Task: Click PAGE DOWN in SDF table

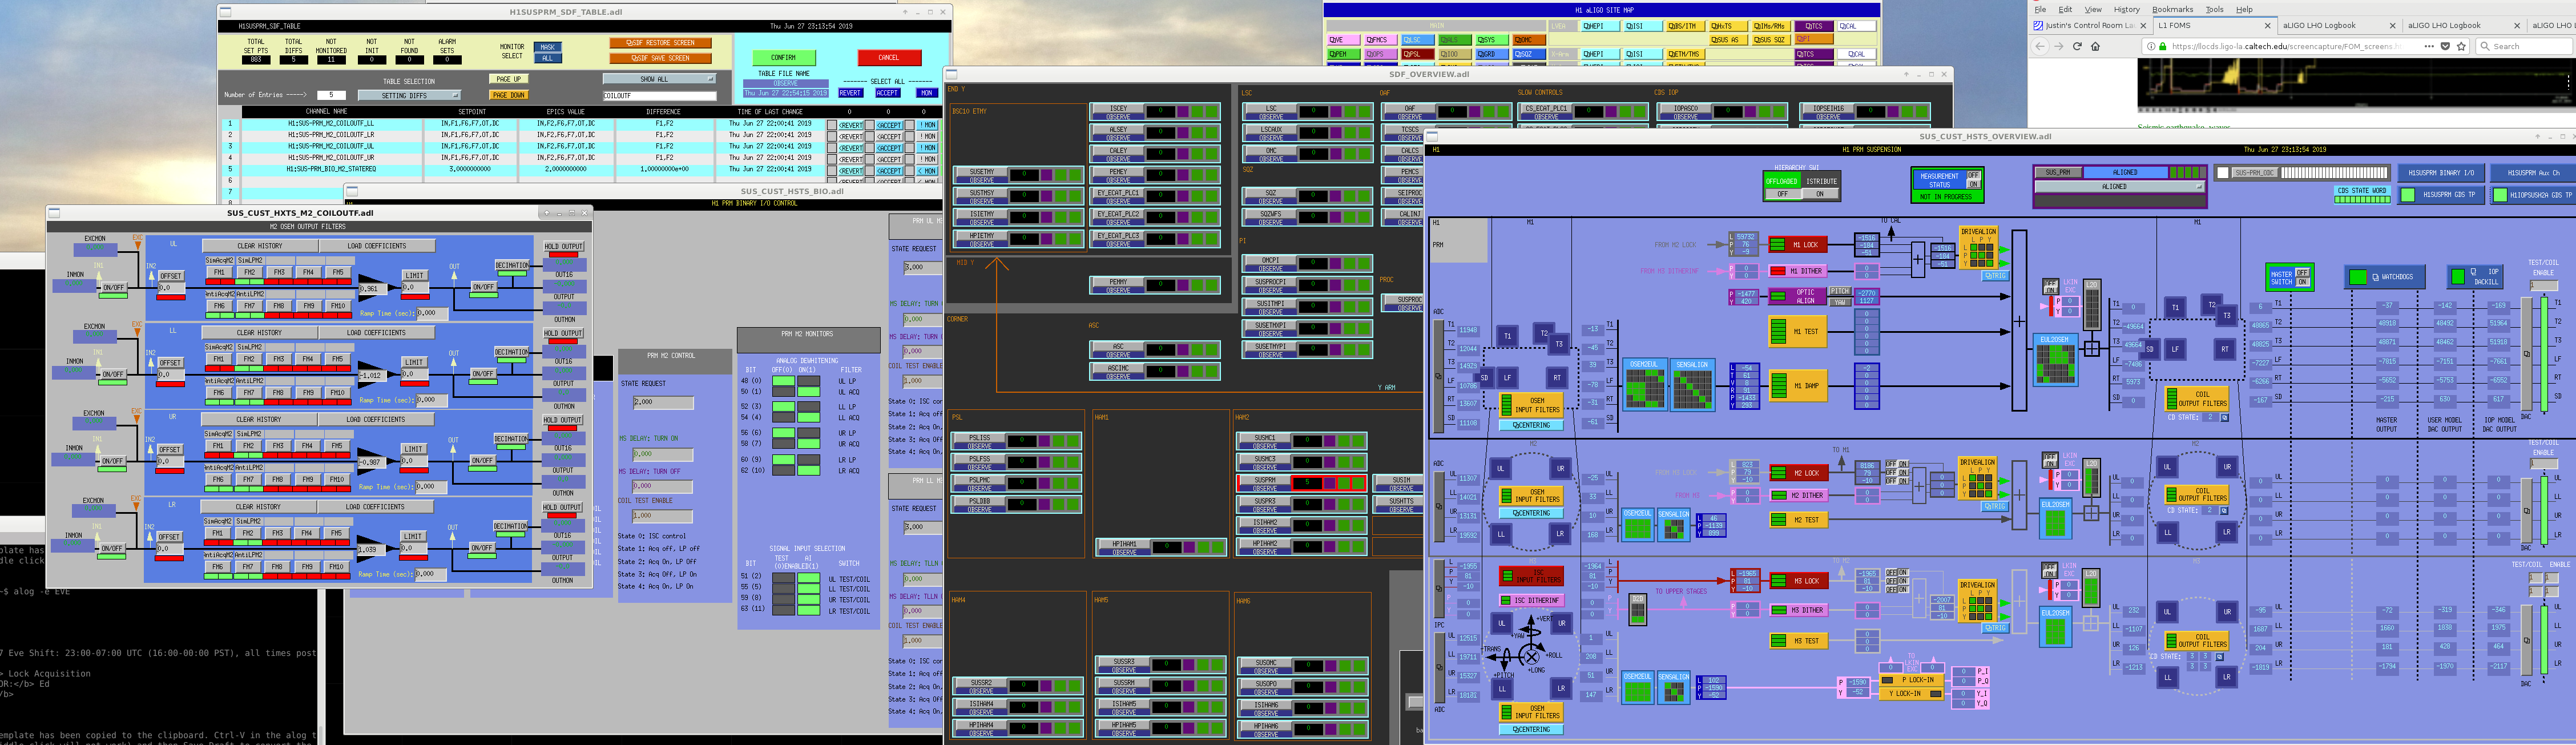Action: [x=509, y=95]
